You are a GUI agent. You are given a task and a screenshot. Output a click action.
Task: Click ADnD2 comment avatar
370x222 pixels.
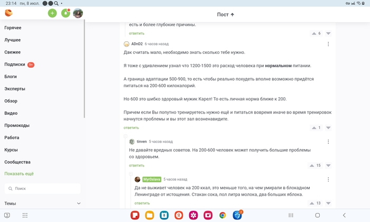[126, 44]
